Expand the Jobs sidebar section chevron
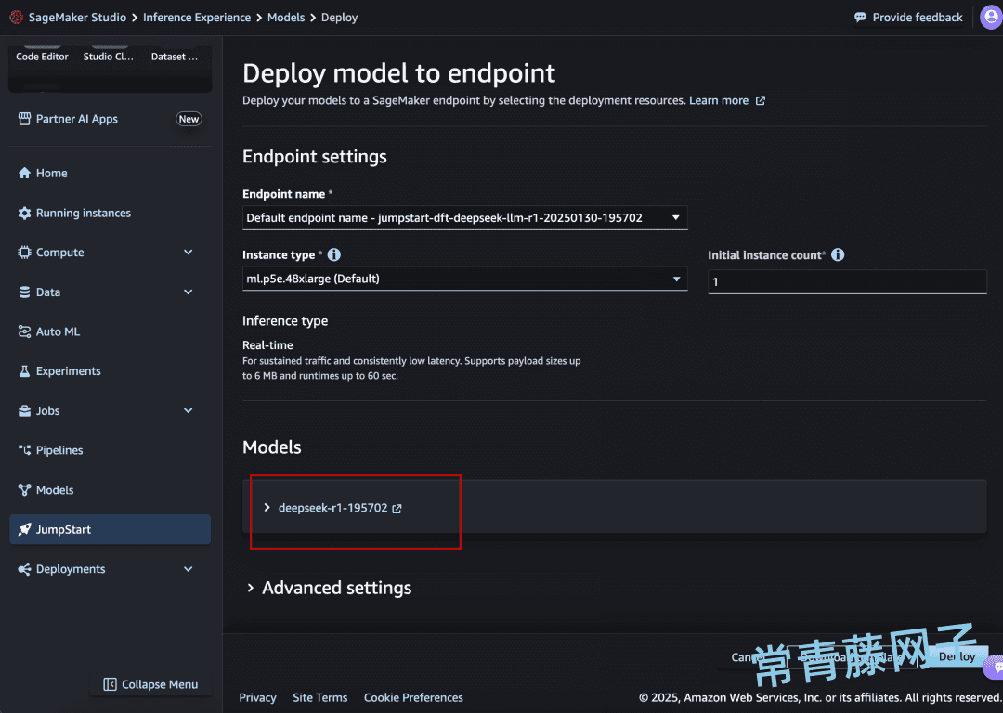 tap(188, 410)
